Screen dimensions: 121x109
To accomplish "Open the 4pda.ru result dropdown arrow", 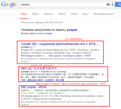I will click(x=89, y=90).
